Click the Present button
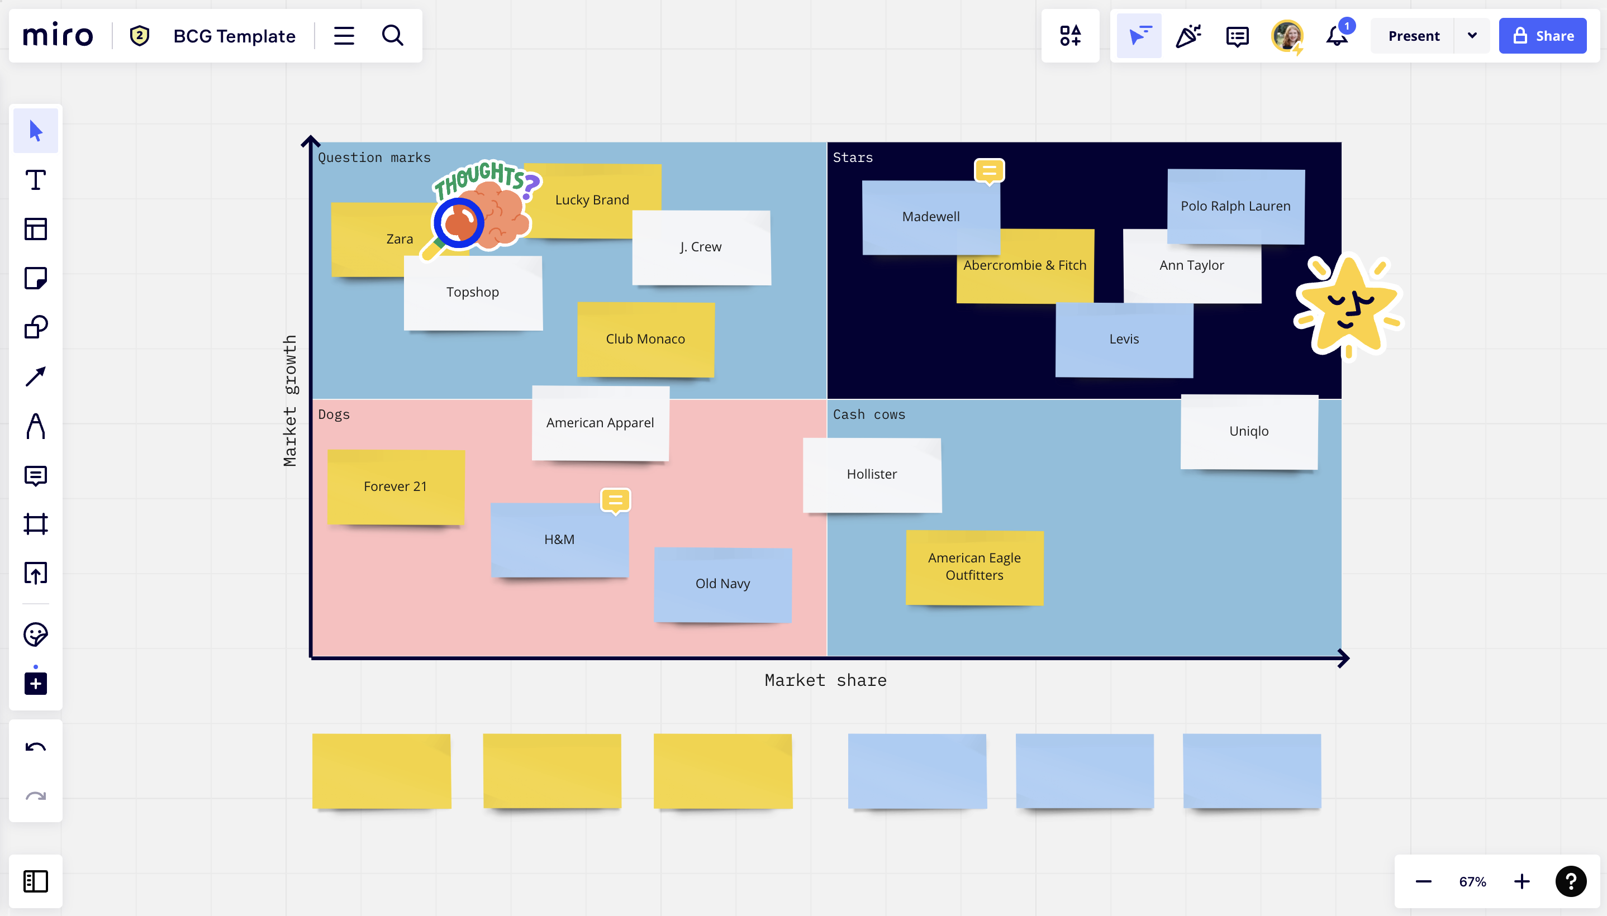The width and height of the screenshot is (1607, 916). click(1414, 36)
